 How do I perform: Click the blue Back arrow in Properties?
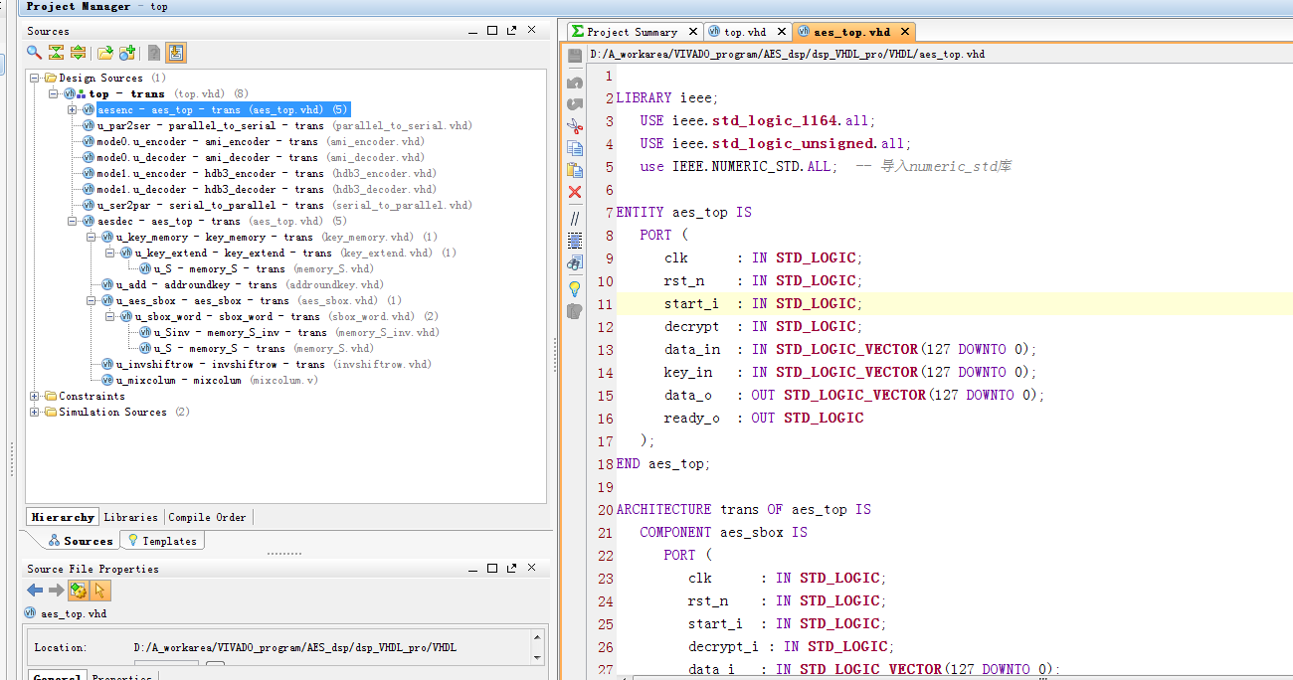click(35, 591)
